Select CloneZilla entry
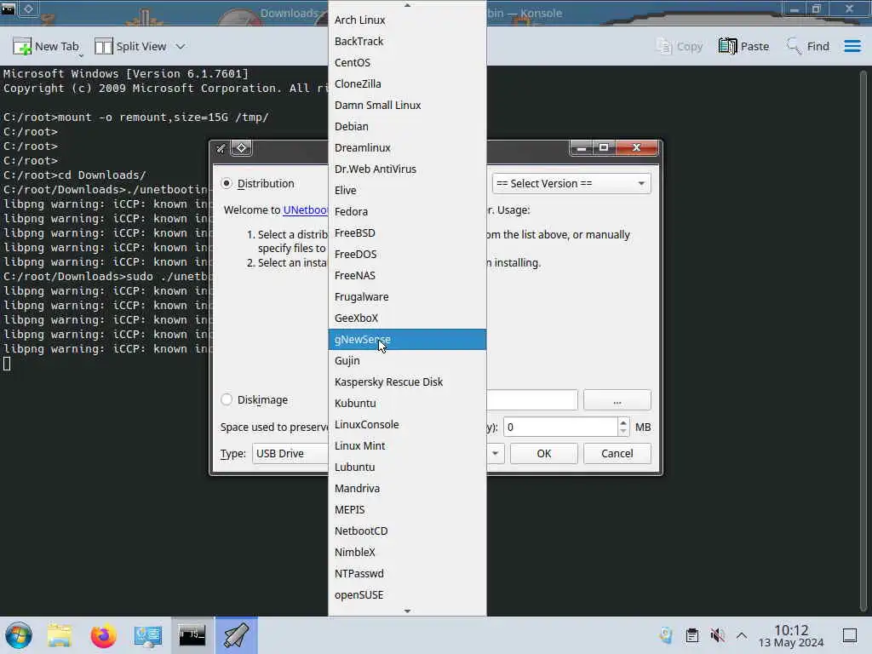Image resolution: width=872 pixels, height=654 pixels. pyautogui.click(x=407, y=84)
